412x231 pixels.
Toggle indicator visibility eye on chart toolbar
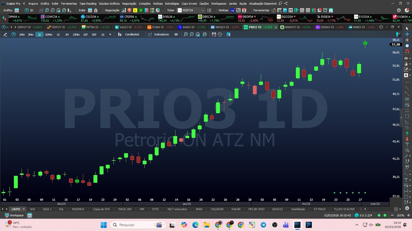pyautogui.click(x=176, y=34)
